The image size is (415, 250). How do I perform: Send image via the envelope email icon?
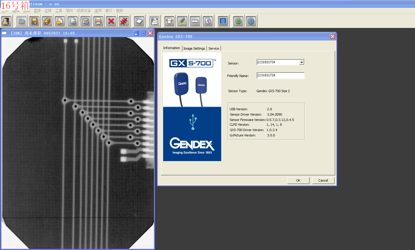[86, 21]
